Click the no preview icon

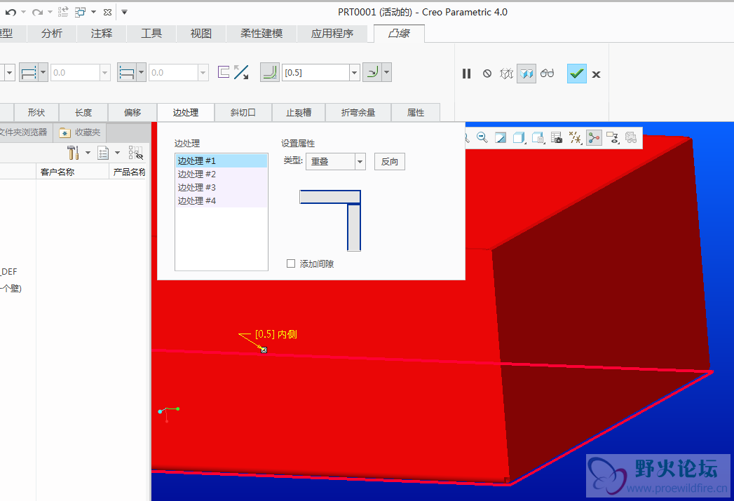487,74
